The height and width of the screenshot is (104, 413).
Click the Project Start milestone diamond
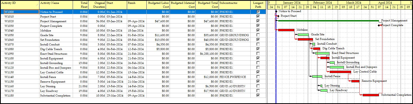click(278, 16)
